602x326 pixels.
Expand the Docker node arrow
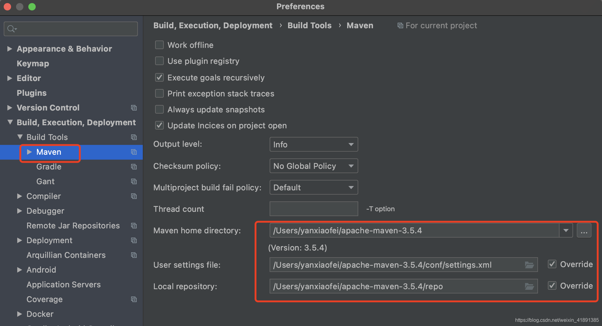pos(20,314)
